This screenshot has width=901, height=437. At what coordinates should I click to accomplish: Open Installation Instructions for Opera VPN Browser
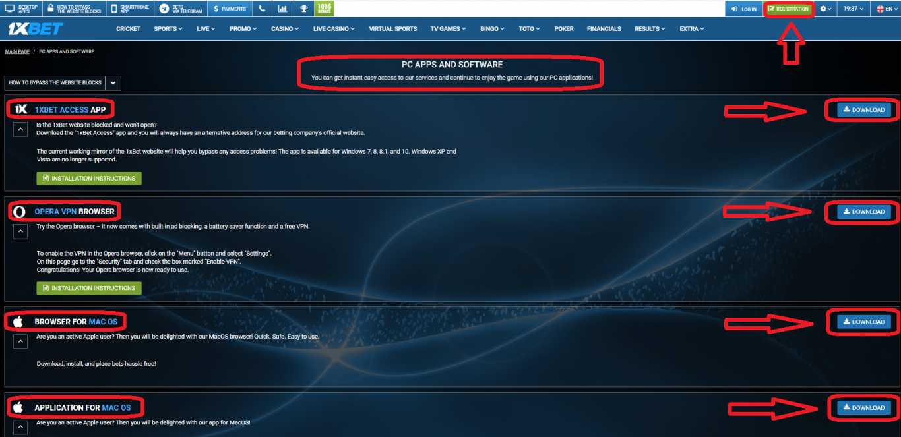click(x=89, y=288)
